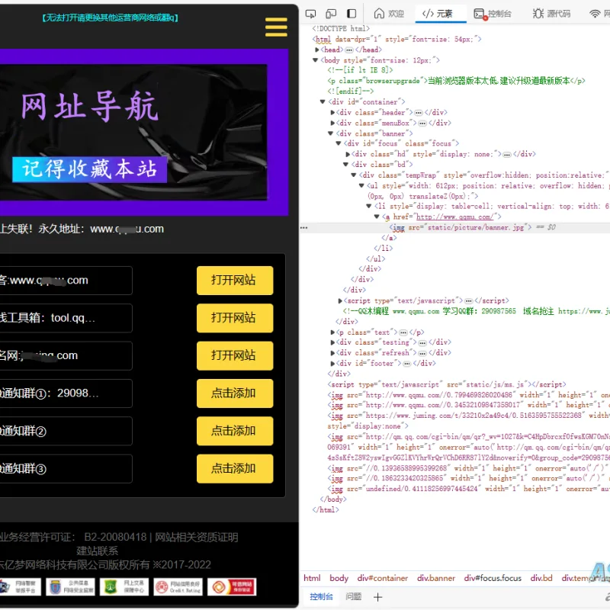Click the ellipsis badge in menuBox div
This screenshot has height=610, width=610.
[x=422, y=123]
